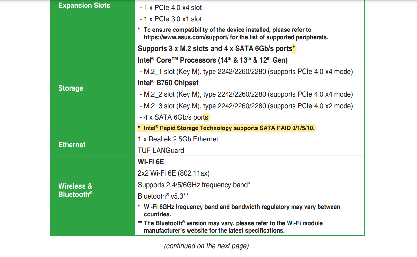Click the "Expansion Slots" row header
The width and height of the screenshot is (417, 257).
pyautogui.click(x=84, y=6)
